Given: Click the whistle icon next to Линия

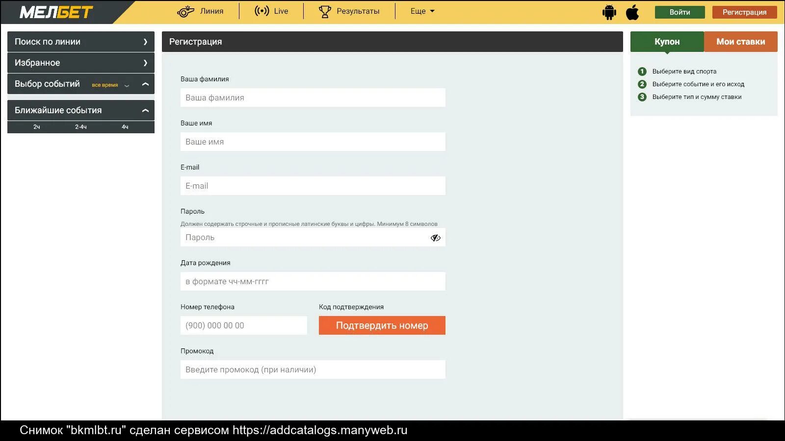Looking at the screenshot, I should (185, 11).
